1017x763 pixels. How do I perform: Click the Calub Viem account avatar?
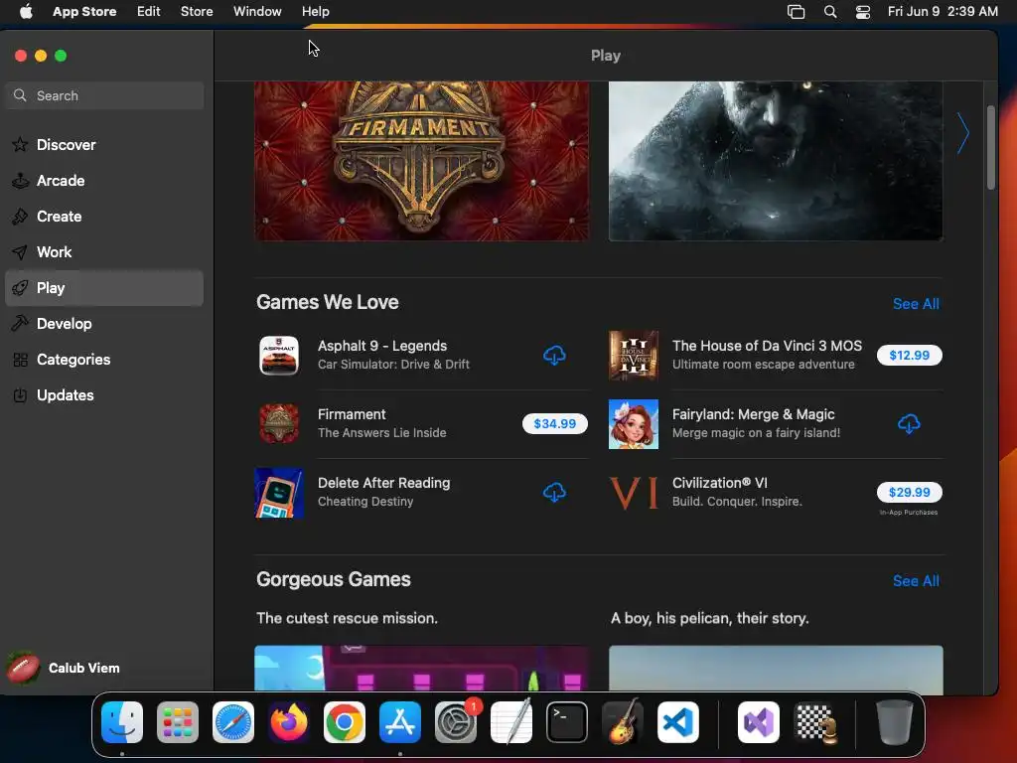(24, 668)
